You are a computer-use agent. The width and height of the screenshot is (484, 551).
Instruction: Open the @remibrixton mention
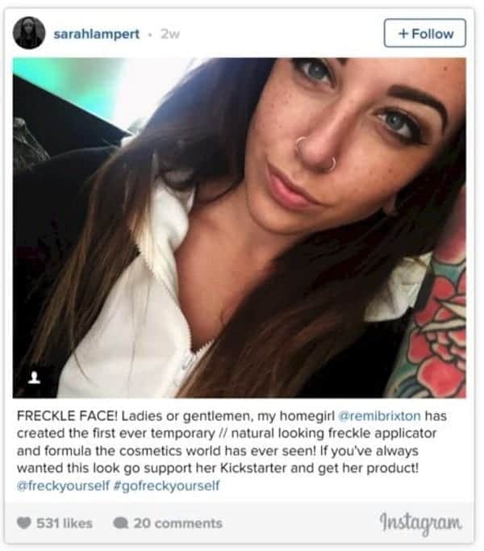click(x=379, y=416)
